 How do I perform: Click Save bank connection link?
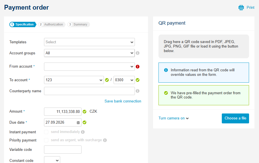(123, 101)
